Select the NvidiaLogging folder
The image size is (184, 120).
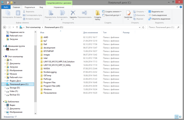[x=50, y=72]
